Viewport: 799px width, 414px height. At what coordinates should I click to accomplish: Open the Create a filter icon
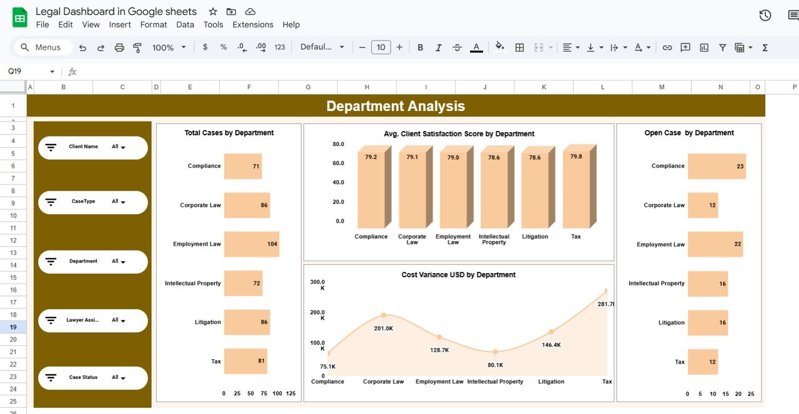[722, 47]
